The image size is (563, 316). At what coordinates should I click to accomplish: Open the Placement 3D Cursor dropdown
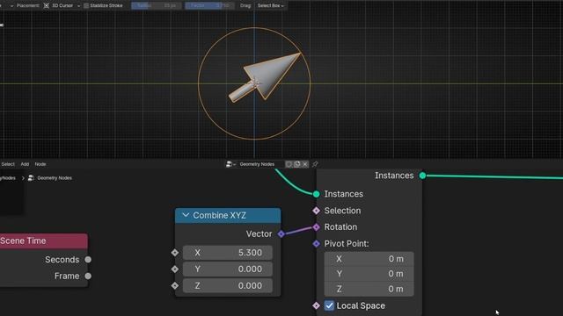[62, 5]
